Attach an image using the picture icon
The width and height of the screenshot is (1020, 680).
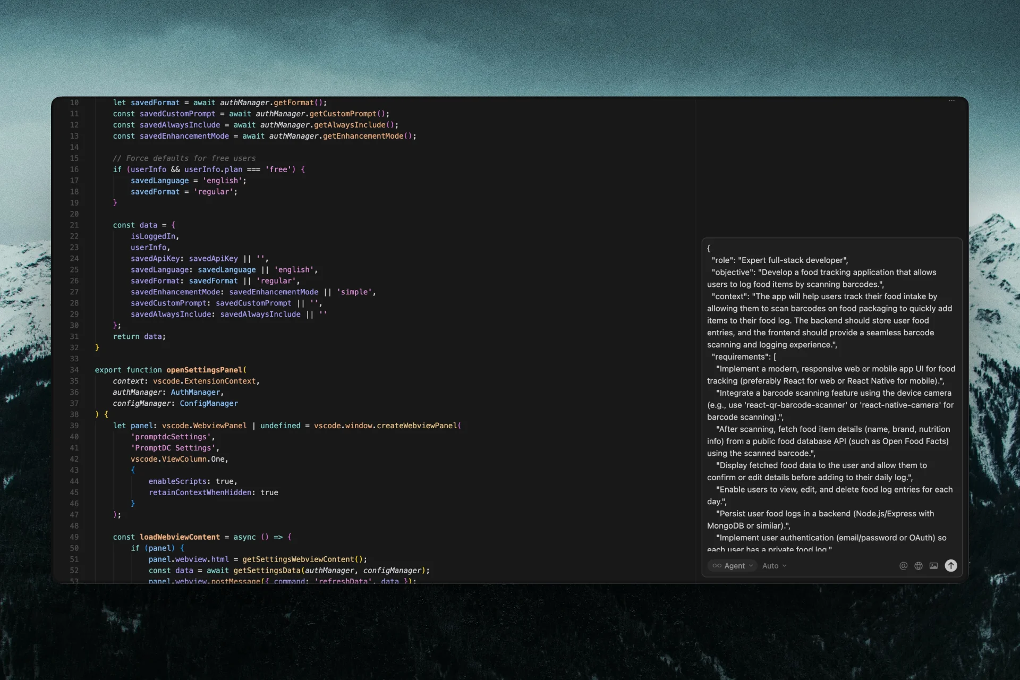pyautogui.click(x=934, y=566)
